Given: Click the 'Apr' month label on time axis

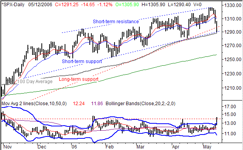Looking at the screenshot, I should pyautogui.click(x=176, y=147).
